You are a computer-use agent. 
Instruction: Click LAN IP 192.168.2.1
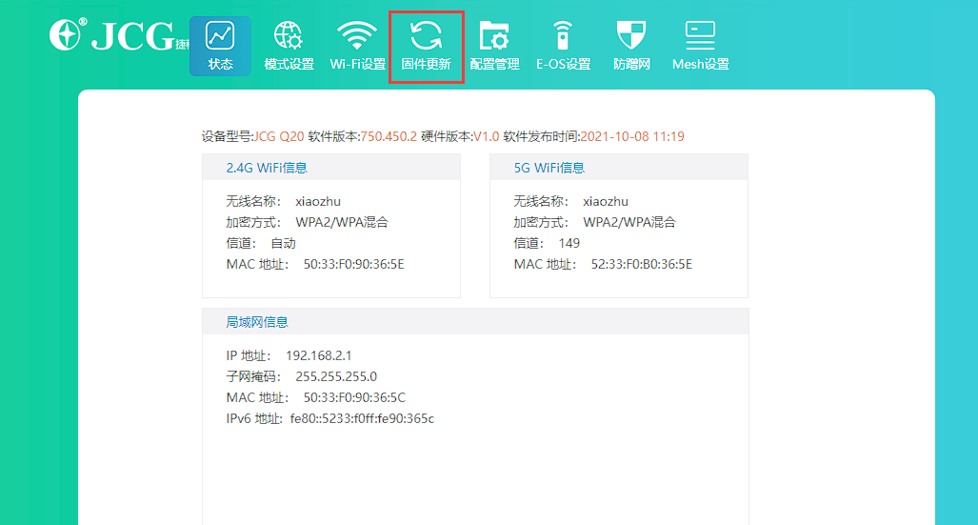click(x=319, y=355)
